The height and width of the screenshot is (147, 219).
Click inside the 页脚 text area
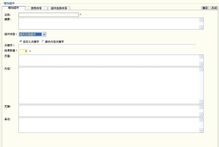coord(109,111)
